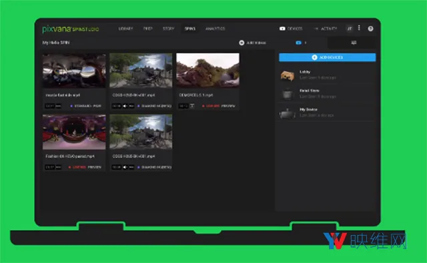Select the Lobby device row
This screenshot has height=263, width=427.
tap(327, 75)
